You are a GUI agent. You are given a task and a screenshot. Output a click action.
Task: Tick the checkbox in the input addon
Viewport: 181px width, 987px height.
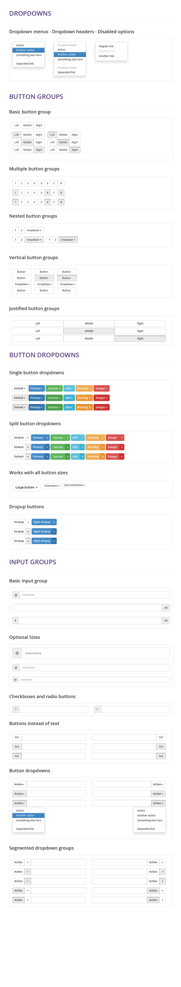[16, 709]
